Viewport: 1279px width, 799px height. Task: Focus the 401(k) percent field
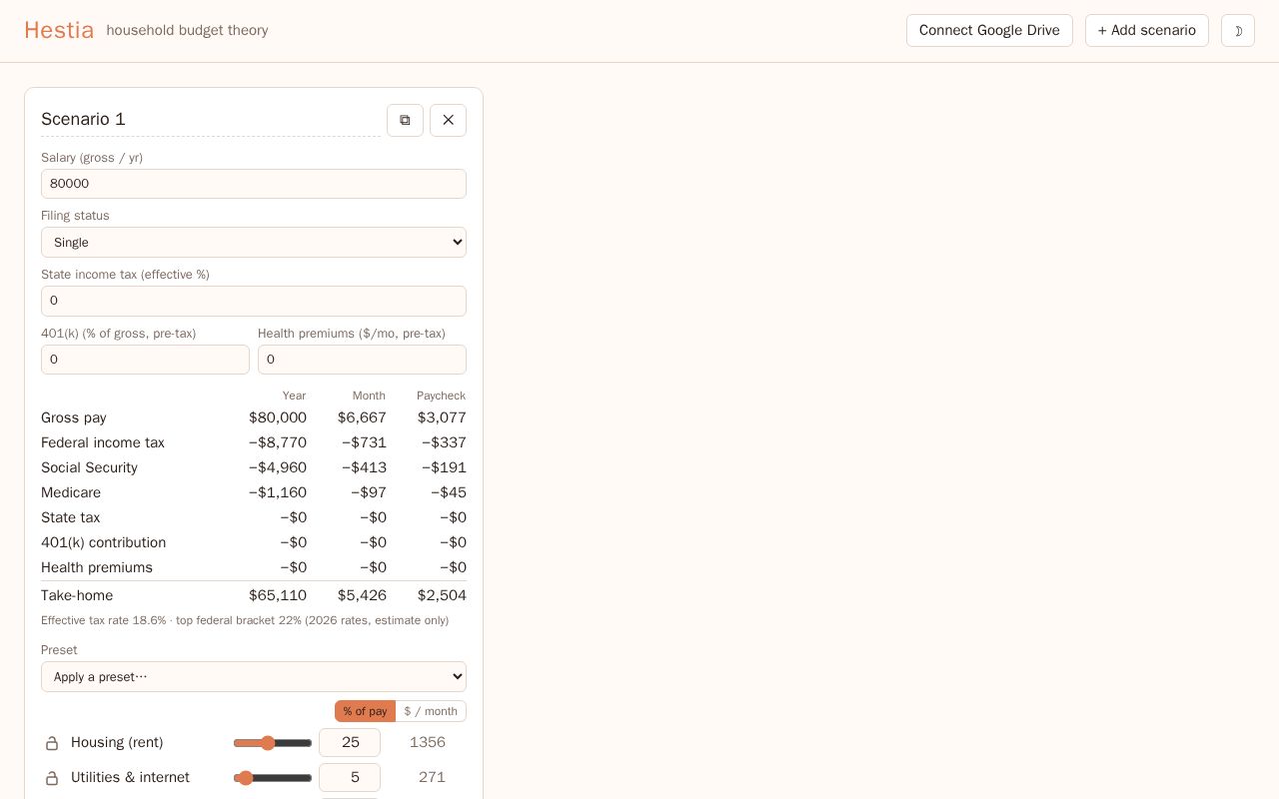pos(145,360)
